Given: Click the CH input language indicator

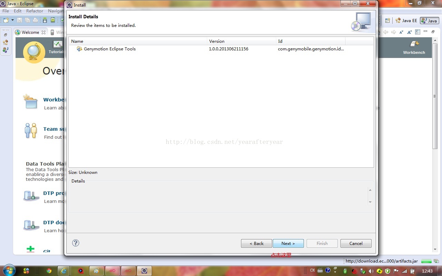Looking at the screenshot, I should 313,270.
